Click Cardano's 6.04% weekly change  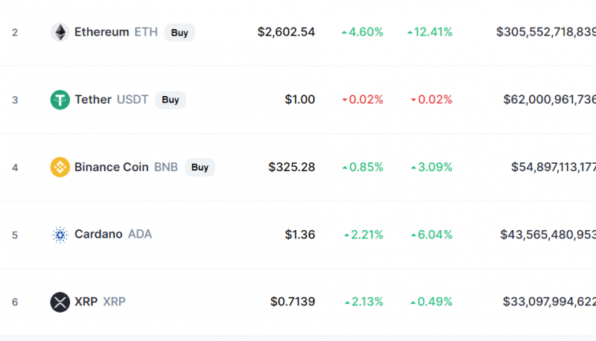[x=432, y=235]
